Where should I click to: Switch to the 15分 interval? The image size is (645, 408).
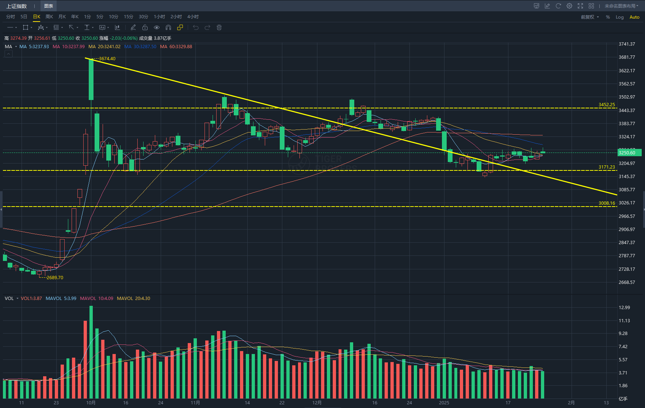coord(128,17)
